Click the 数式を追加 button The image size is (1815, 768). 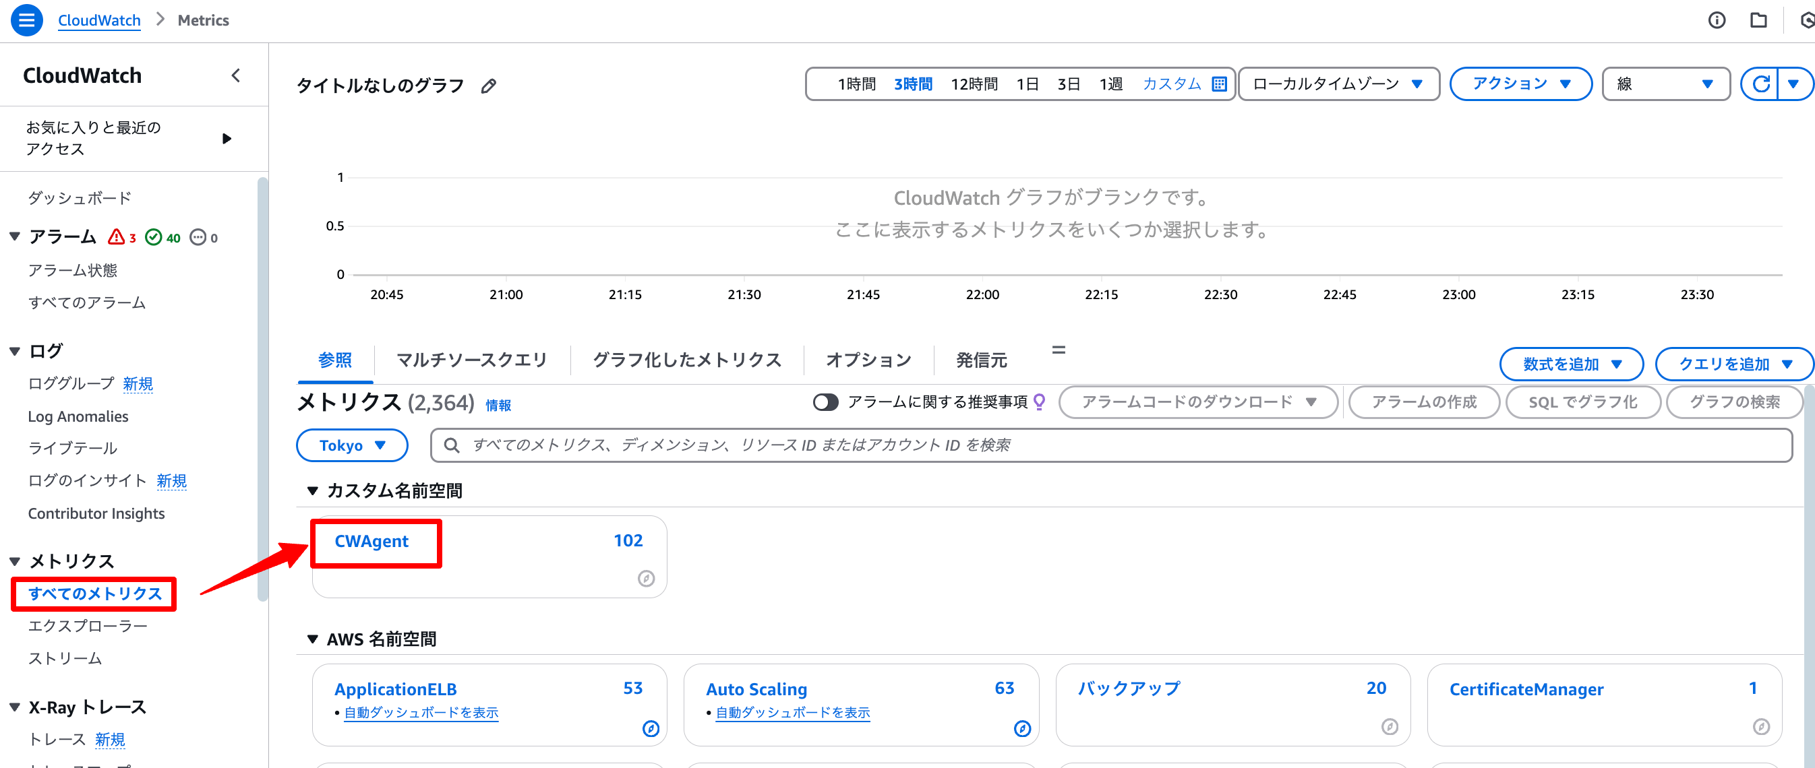coord(1570,364)
